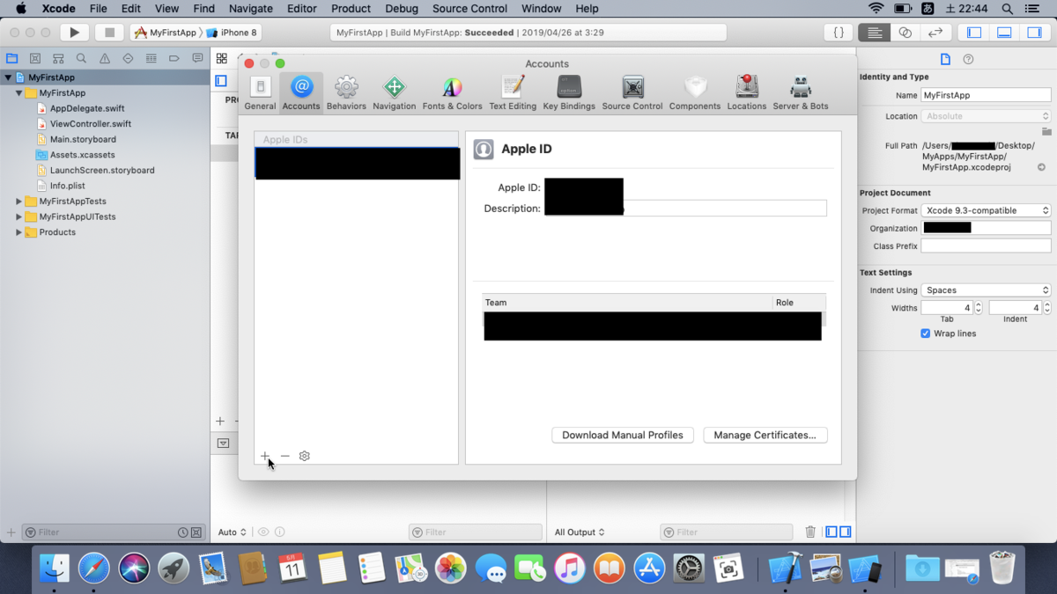Select Assets.xcassets in navigator

(82, 155)
